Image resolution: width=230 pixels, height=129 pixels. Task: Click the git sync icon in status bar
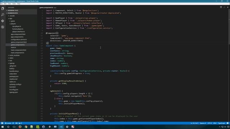point(13,123)
